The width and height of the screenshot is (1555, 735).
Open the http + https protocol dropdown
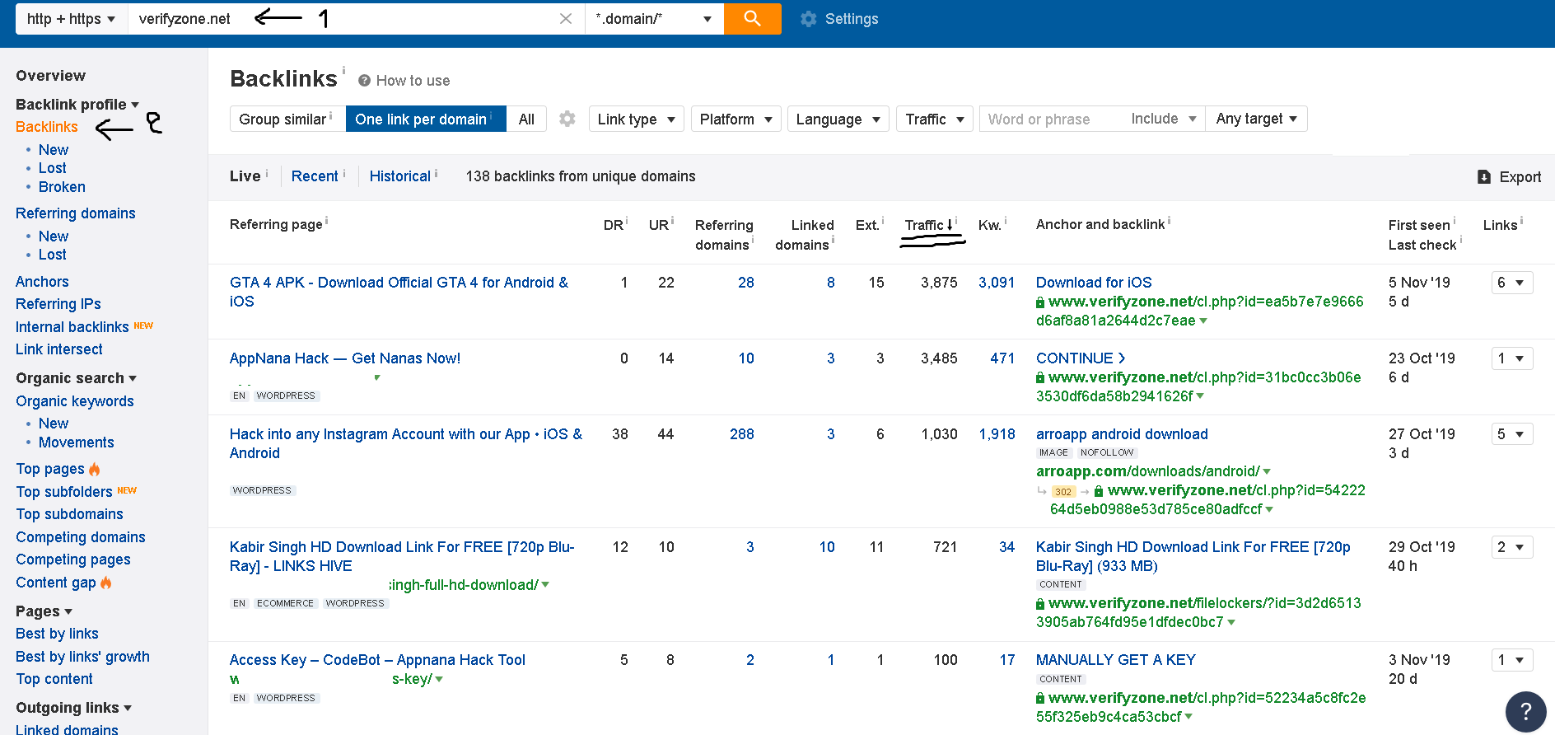pyautogui.click(x=71, y=19)
